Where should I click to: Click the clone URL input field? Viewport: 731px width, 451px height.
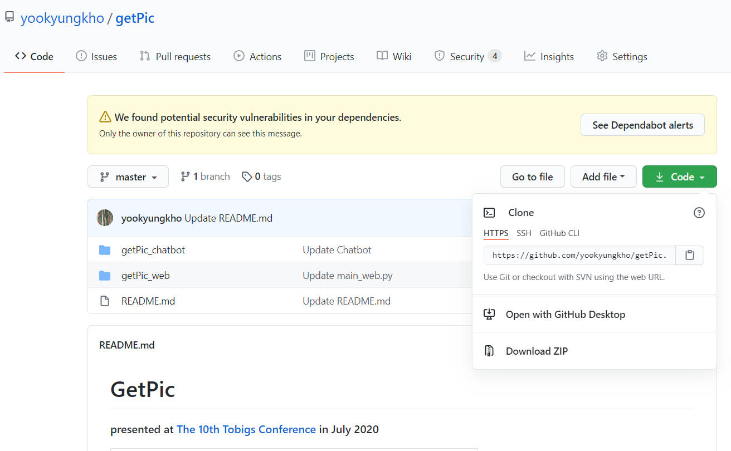(579, 255)
